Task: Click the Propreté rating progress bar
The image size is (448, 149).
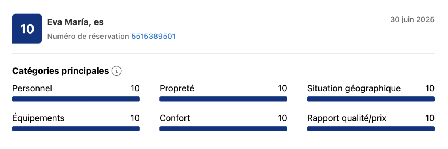Action: 223,99
